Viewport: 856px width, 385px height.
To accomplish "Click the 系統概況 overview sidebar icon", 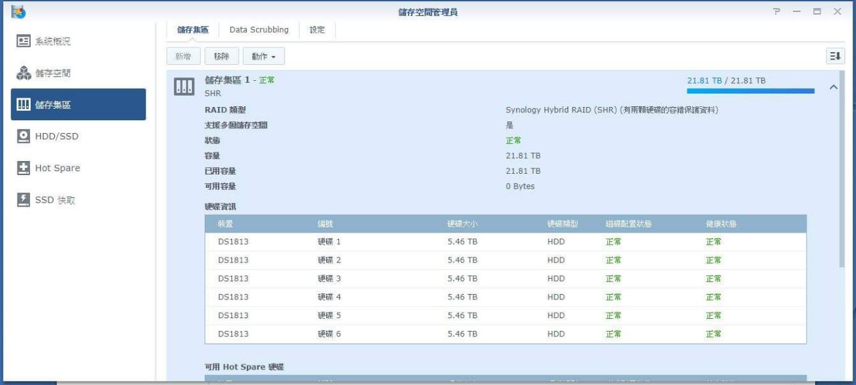I will pyautogui.click(x=23, y=41).
